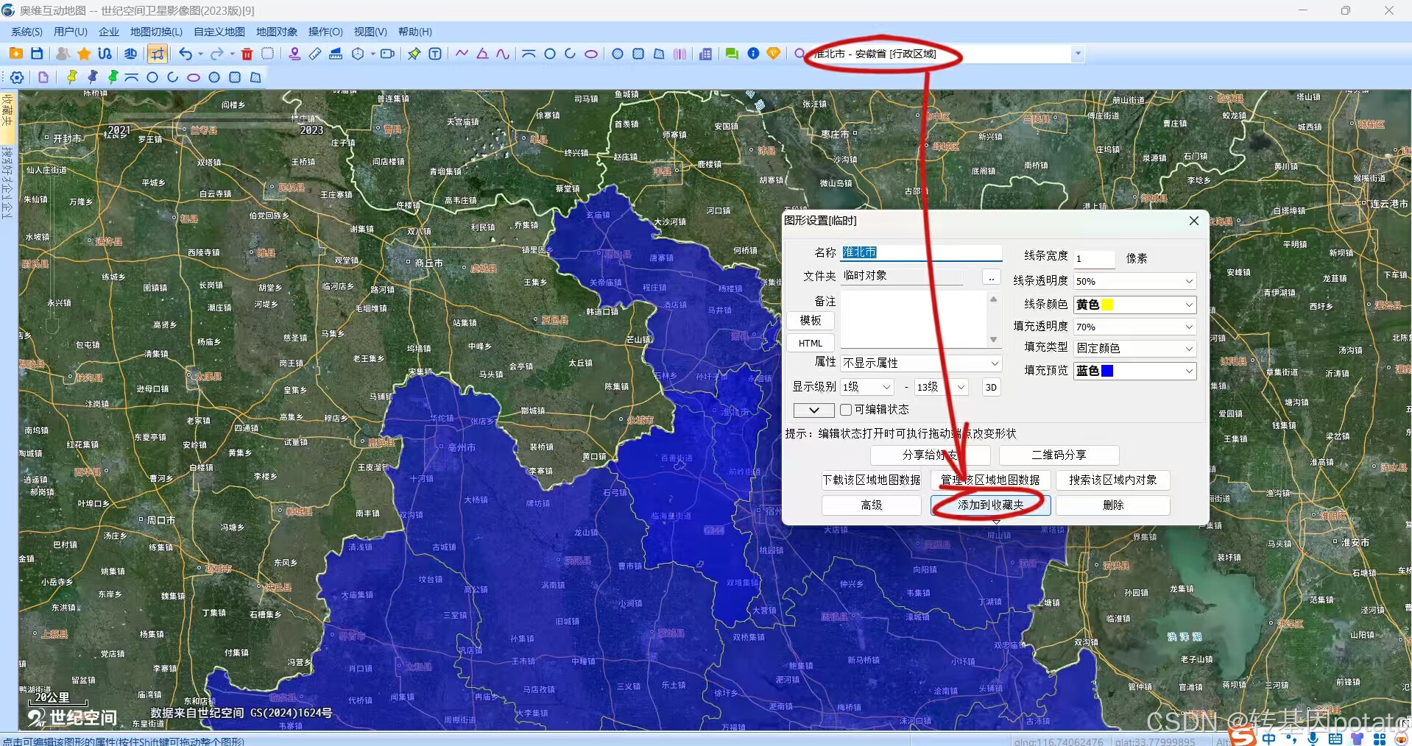Image resolution: width=1412 pixels, height=746 pixels.
Task: Enable the 可编辑状态 checkbox
Action: point(846,410)
